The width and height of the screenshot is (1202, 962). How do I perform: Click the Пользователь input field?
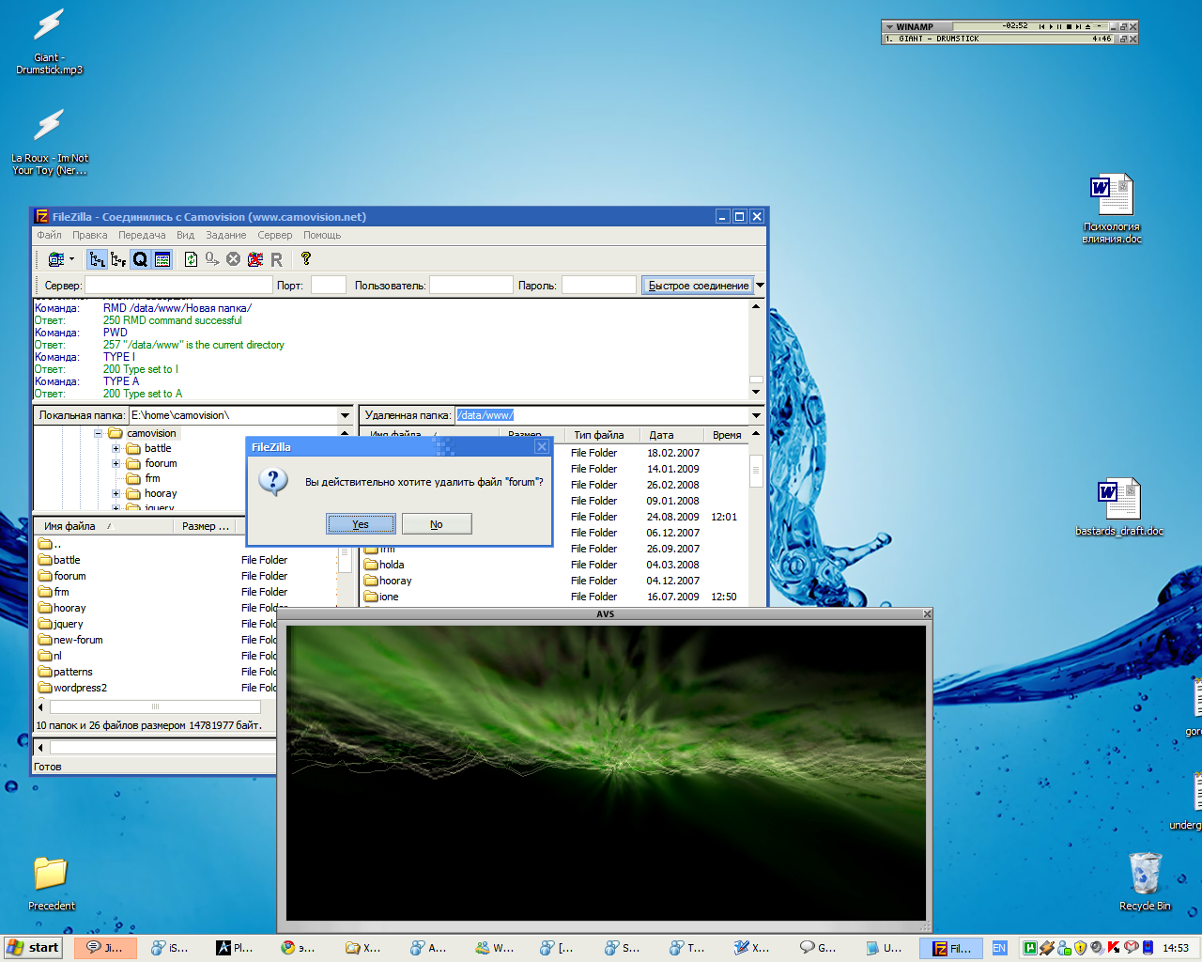[470, 286]
